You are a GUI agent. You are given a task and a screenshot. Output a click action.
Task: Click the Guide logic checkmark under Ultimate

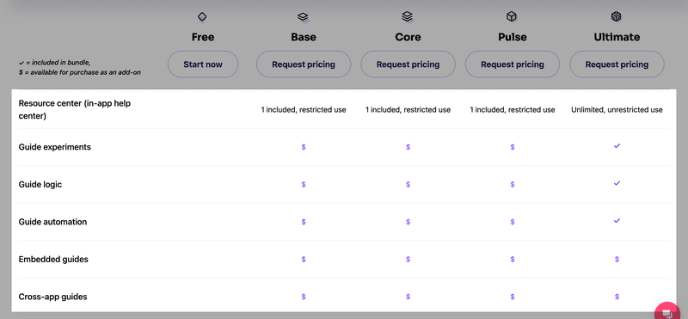(617, 183)
